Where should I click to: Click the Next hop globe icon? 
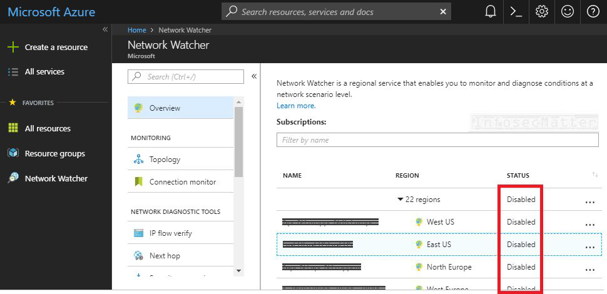pyautogui.click(x=138, y=255)
